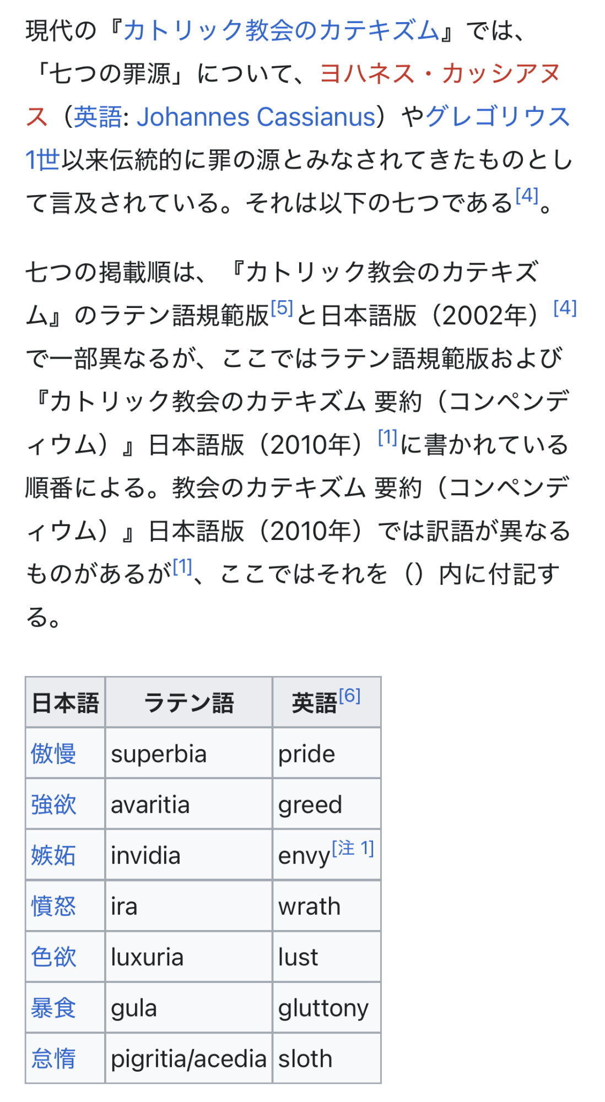Open the blue カトリック教会のカテキズム link

[x=281, y=30]
